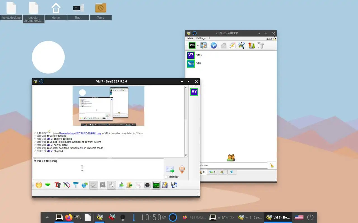Click the white box icon in vm3 toolbar
Image resolution: width=358 pixels, height=223 pixels.
(x=261, y=45)
